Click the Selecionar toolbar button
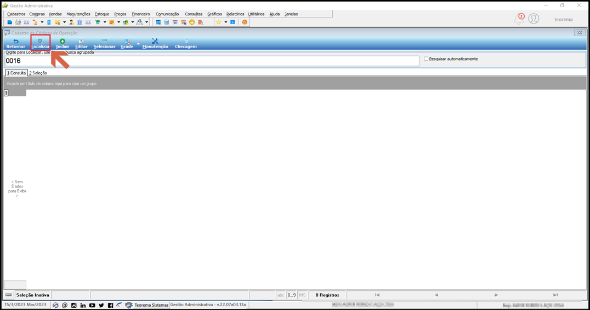This screenshot has width=590, height=310. tap(104, 44)
